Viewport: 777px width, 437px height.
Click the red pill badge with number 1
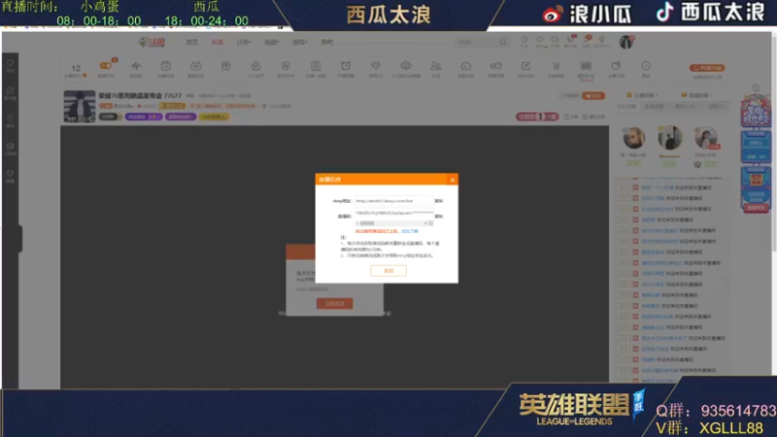537,117
